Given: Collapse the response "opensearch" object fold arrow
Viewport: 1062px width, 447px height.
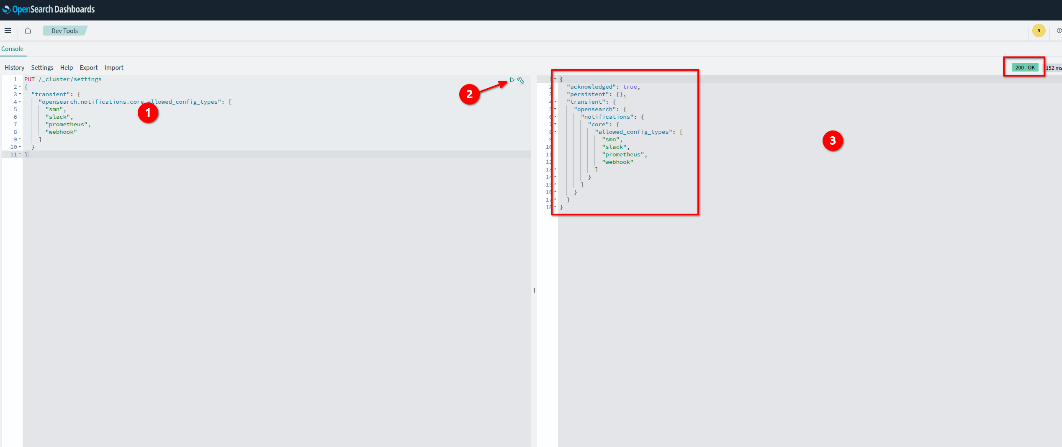Looking at the screenshot, I should 555,109.
